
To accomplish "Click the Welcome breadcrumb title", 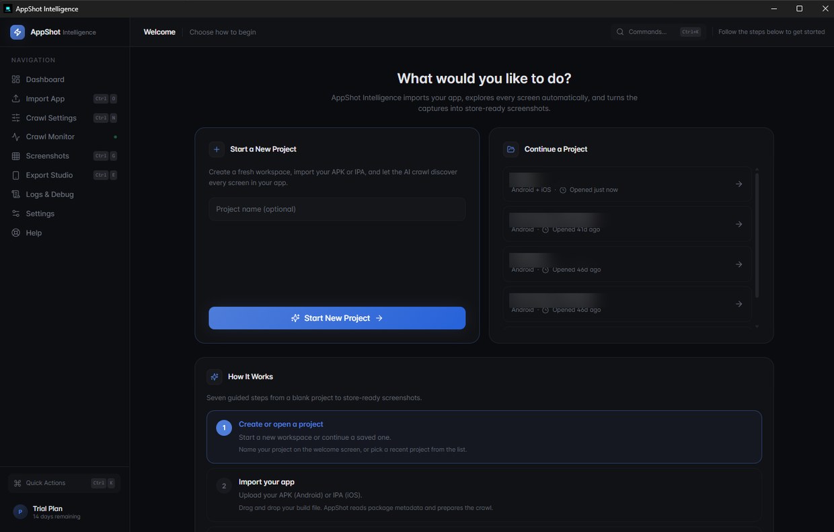I will coord(159,32).
